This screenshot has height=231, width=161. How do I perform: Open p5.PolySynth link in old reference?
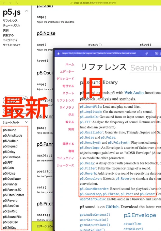(119, 143)
